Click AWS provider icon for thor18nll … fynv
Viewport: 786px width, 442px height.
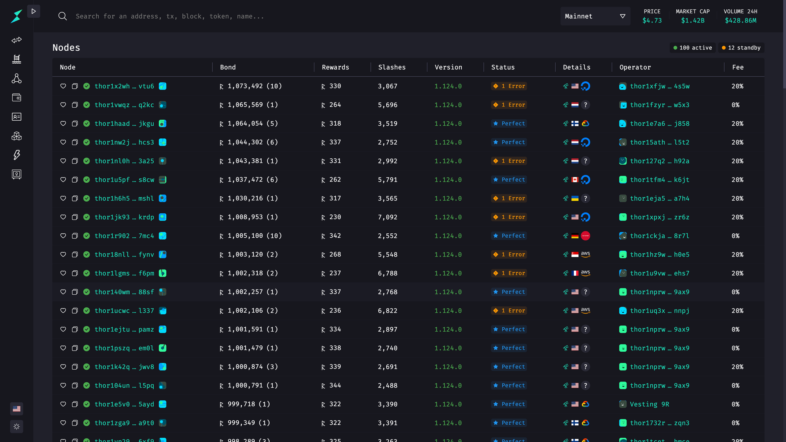(x=585, y=255)
